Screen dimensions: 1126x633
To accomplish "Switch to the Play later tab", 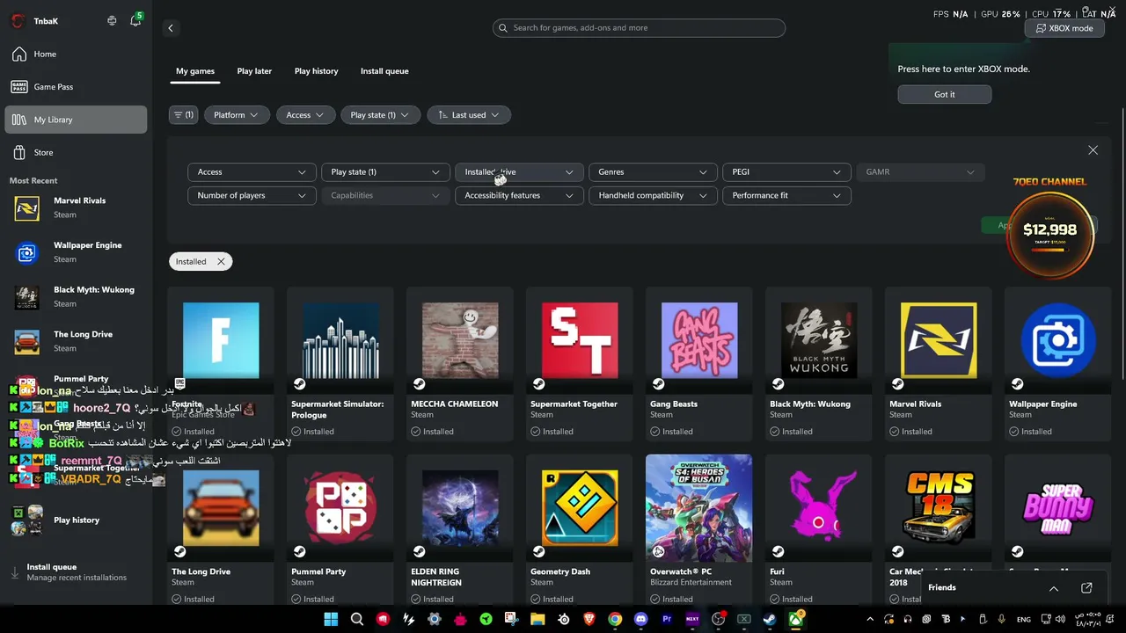I will click(254, 71).
